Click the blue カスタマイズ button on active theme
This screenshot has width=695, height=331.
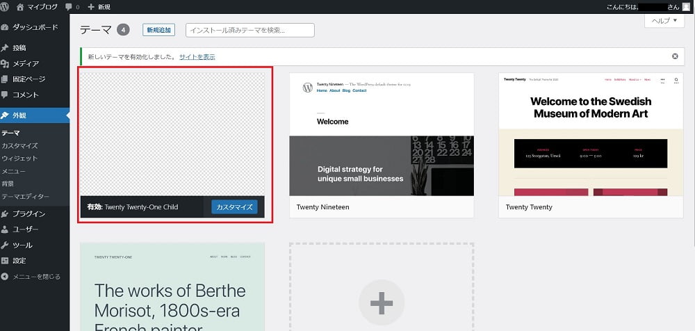(234, 207)
